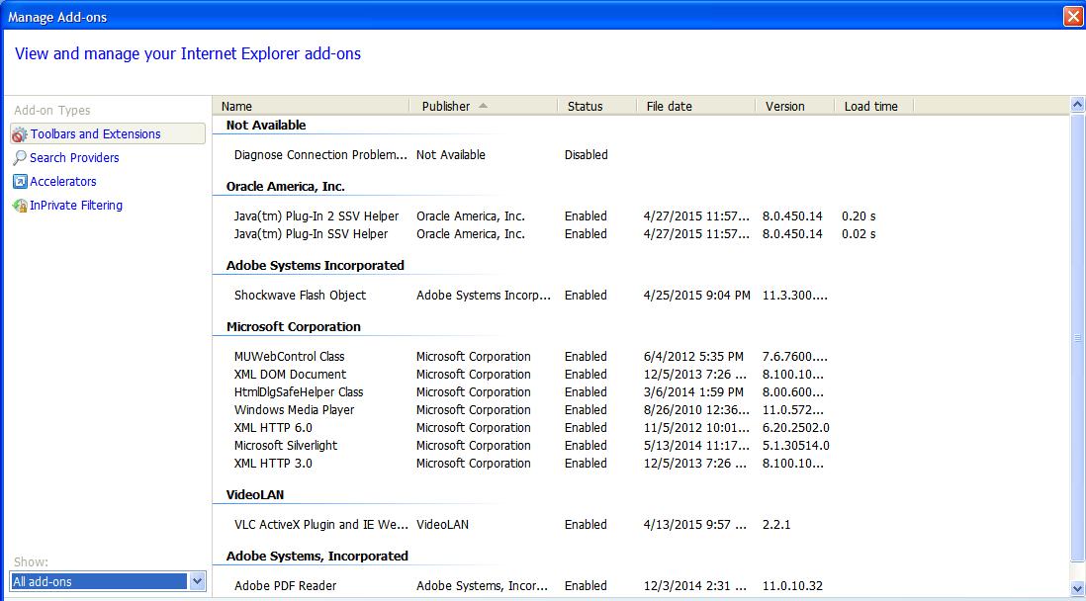Screen dimensions: 1086x601
Task: Click the Adobe Systems Incorporated group header
Action: pos(316,265)
